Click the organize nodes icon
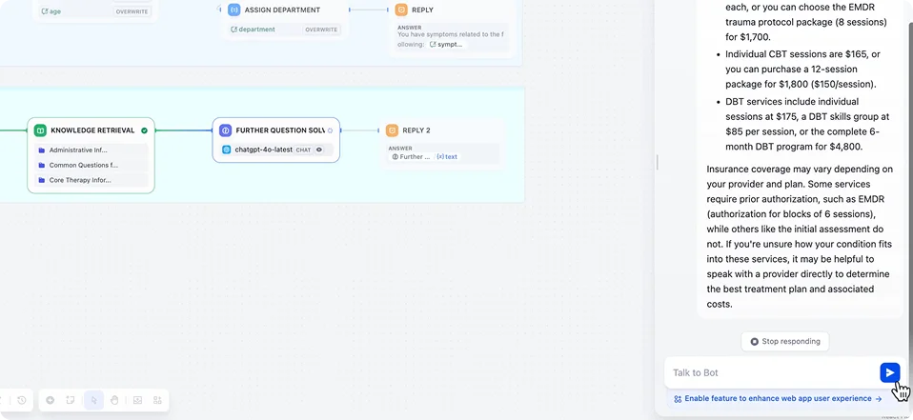 coord(157,400)
